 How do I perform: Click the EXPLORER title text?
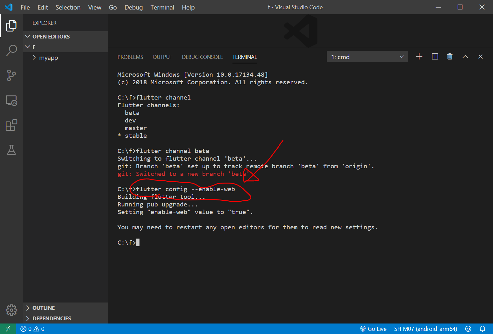tap(44, 23)
